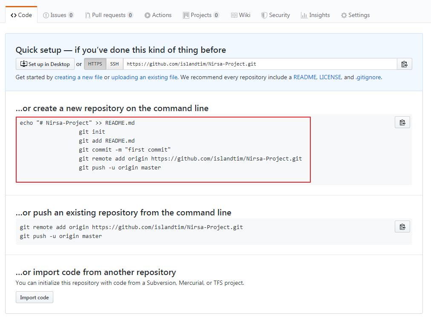Click the 'git commit -m "first commit"' line
The image size is (431, 321).
tap(124, 150)
